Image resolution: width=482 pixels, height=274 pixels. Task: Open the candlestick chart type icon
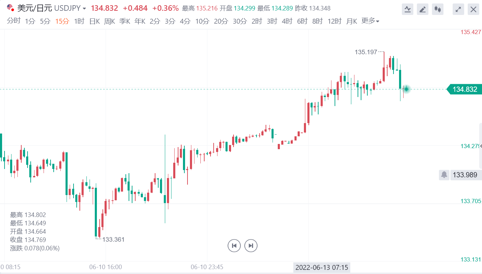tap(438, 9)
